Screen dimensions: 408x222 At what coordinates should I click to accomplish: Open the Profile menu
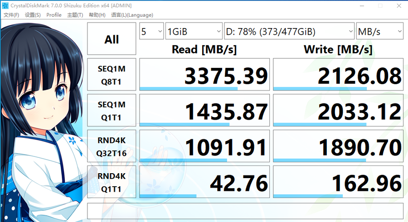coord(54,15)
